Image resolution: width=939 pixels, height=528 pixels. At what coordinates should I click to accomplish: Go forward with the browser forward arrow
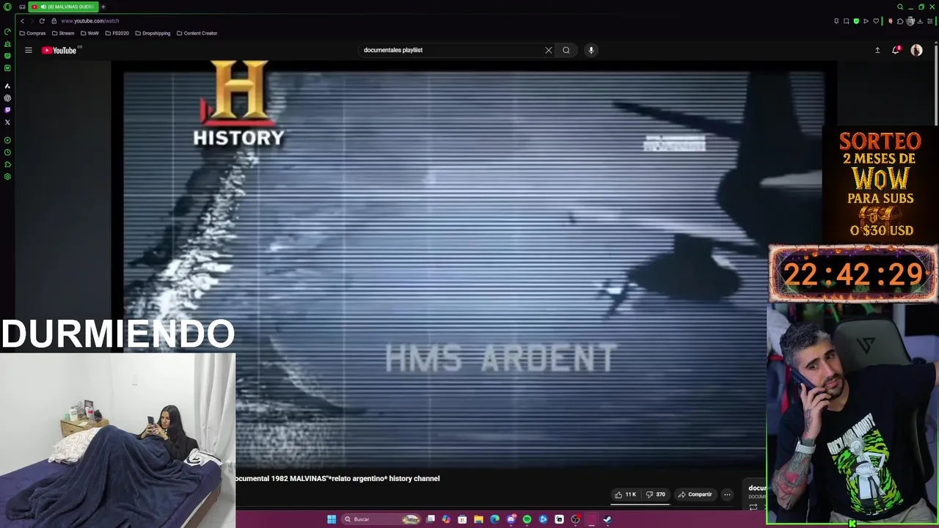[32, 21]
